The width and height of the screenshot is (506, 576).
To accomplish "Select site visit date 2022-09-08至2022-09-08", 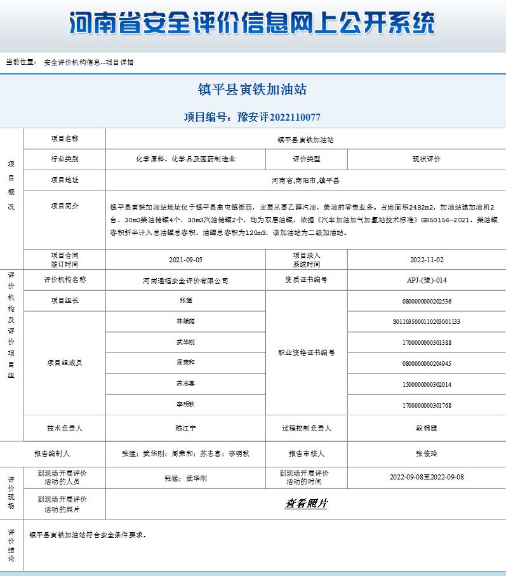I will pyautogui.click(x=427, y=477).
